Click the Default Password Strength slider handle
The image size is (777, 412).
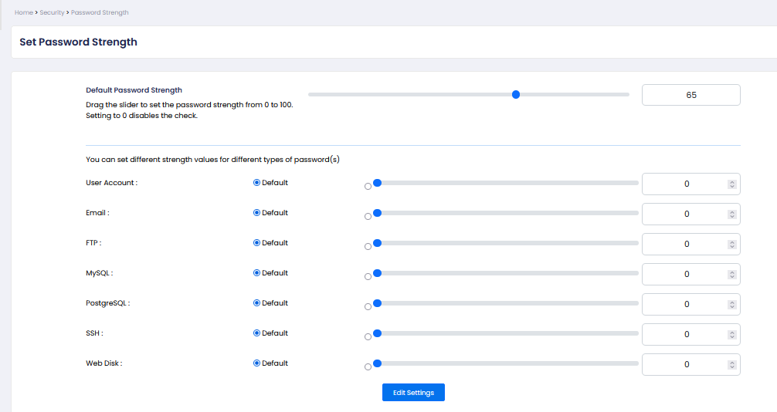pyautogui.click(x=516, y=95)
